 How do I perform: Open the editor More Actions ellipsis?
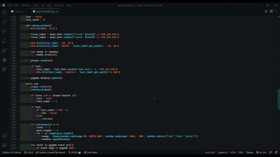[276, 11]
